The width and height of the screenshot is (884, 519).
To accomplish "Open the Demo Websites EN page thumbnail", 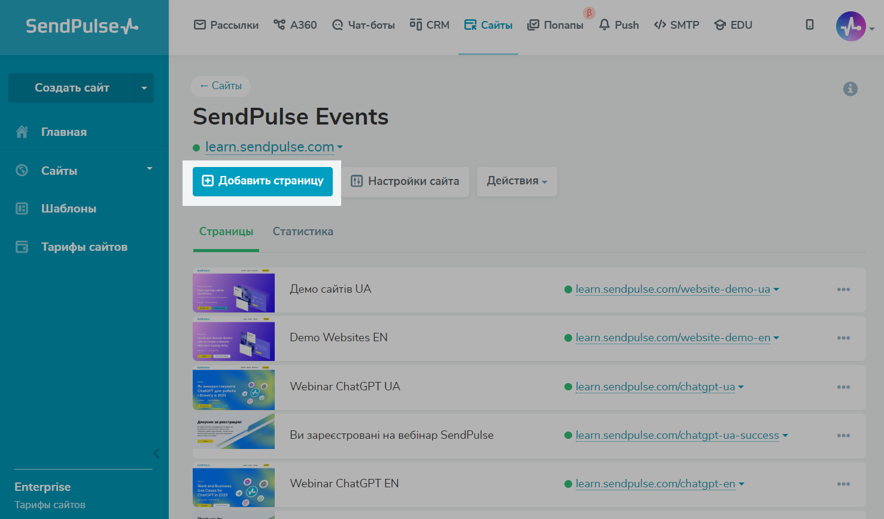I will point(233,339).
